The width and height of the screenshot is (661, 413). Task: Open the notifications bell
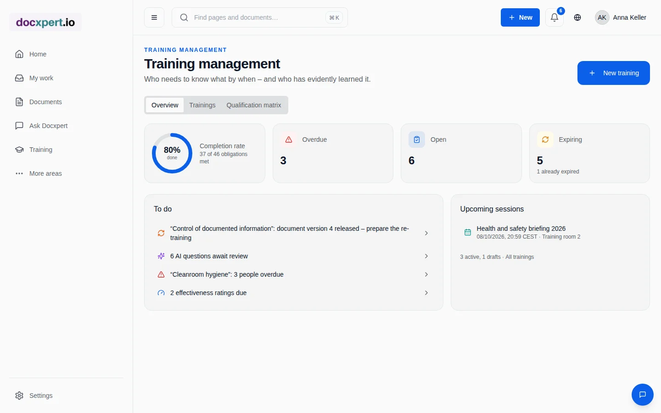coord(555,17)
